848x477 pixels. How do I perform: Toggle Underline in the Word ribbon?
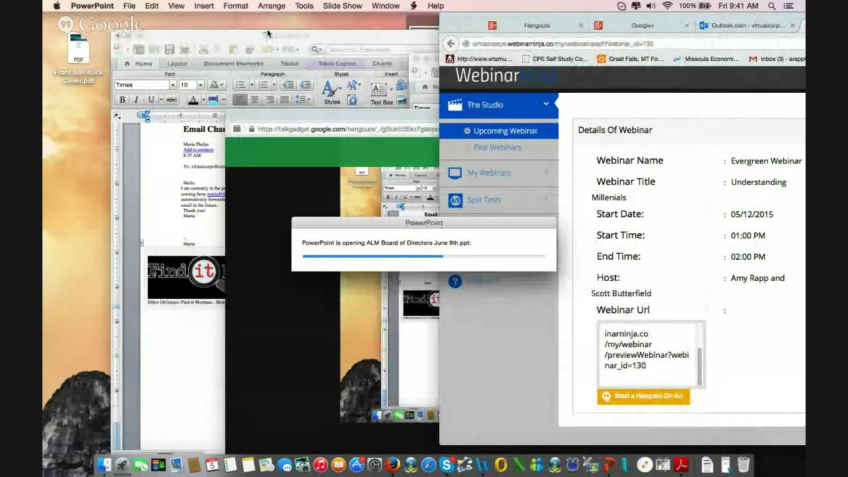(x=151, y=99)
